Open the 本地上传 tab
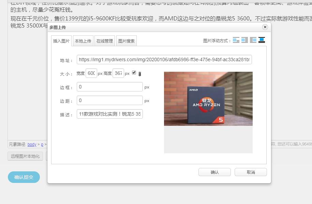This screenshot has width=312, height=204. [x=83, y=41]
